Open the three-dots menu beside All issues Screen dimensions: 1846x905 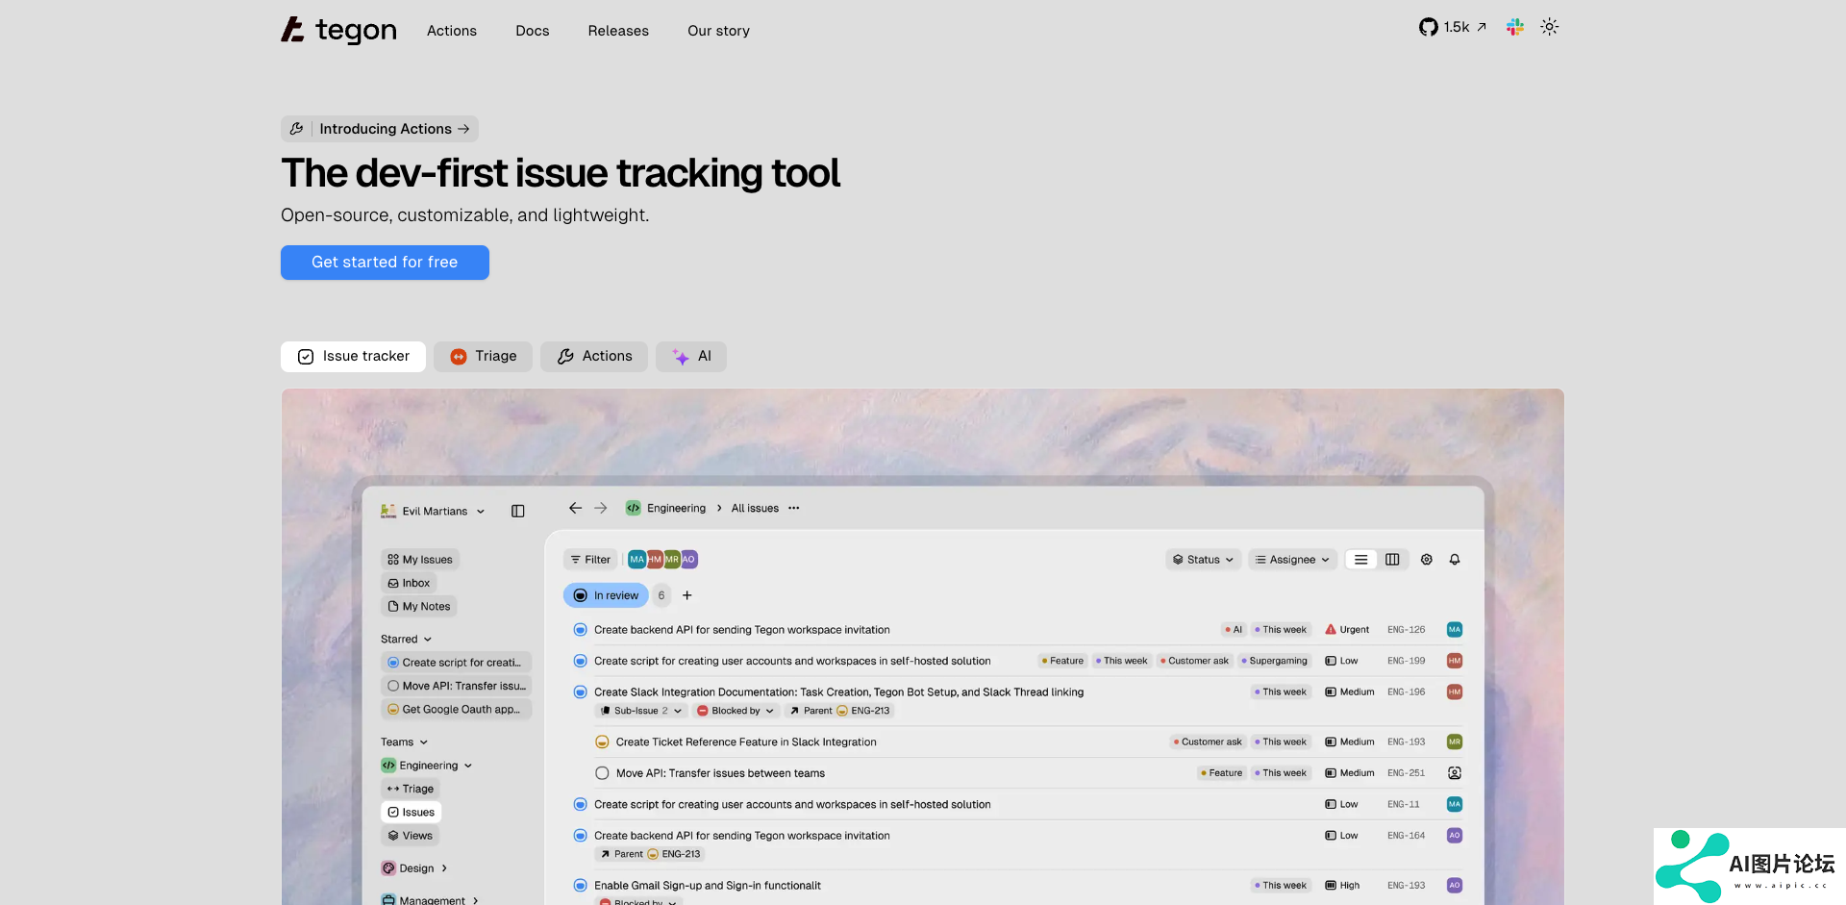coord(794,508)
